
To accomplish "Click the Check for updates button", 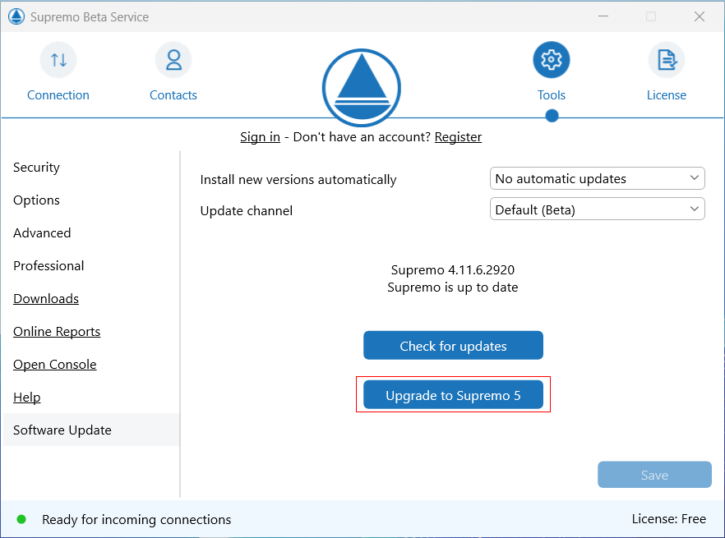I will coord(453,345).
